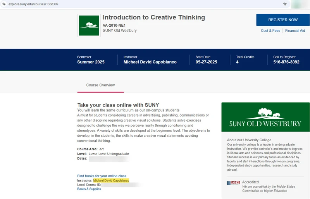Click the SUNY Old Westbury logo thumbnail

point(89,26)
